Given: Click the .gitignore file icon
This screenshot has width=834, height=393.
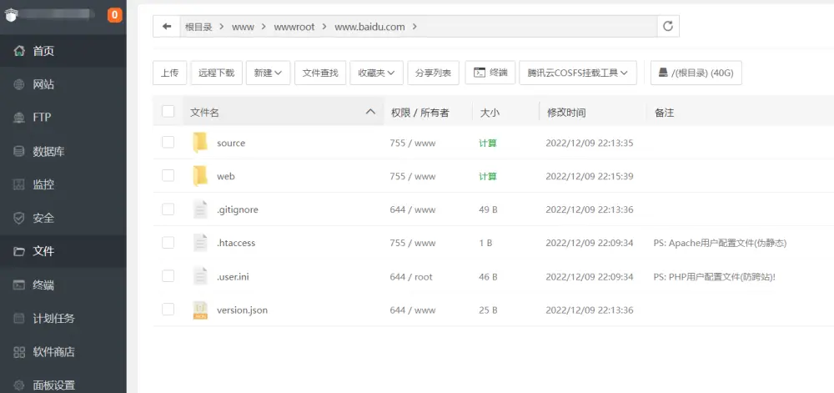Looking at the screenshot, I should pyautogui.click(x=200, y=209).
